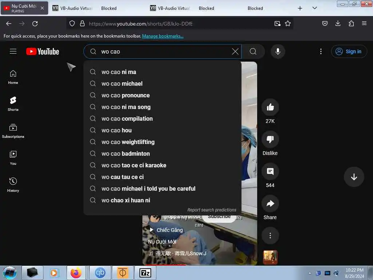The height and width of the screenshot is (280, 373).
Task: Click the search magnifier button
Action: click(253, 51)
